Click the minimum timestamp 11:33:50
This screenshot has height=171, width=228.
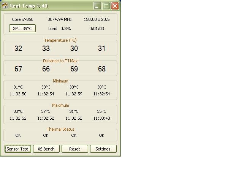click(x=18, y=94)
